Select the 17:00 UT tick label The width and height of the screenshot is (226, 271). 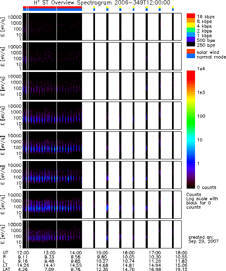point(155,253)
